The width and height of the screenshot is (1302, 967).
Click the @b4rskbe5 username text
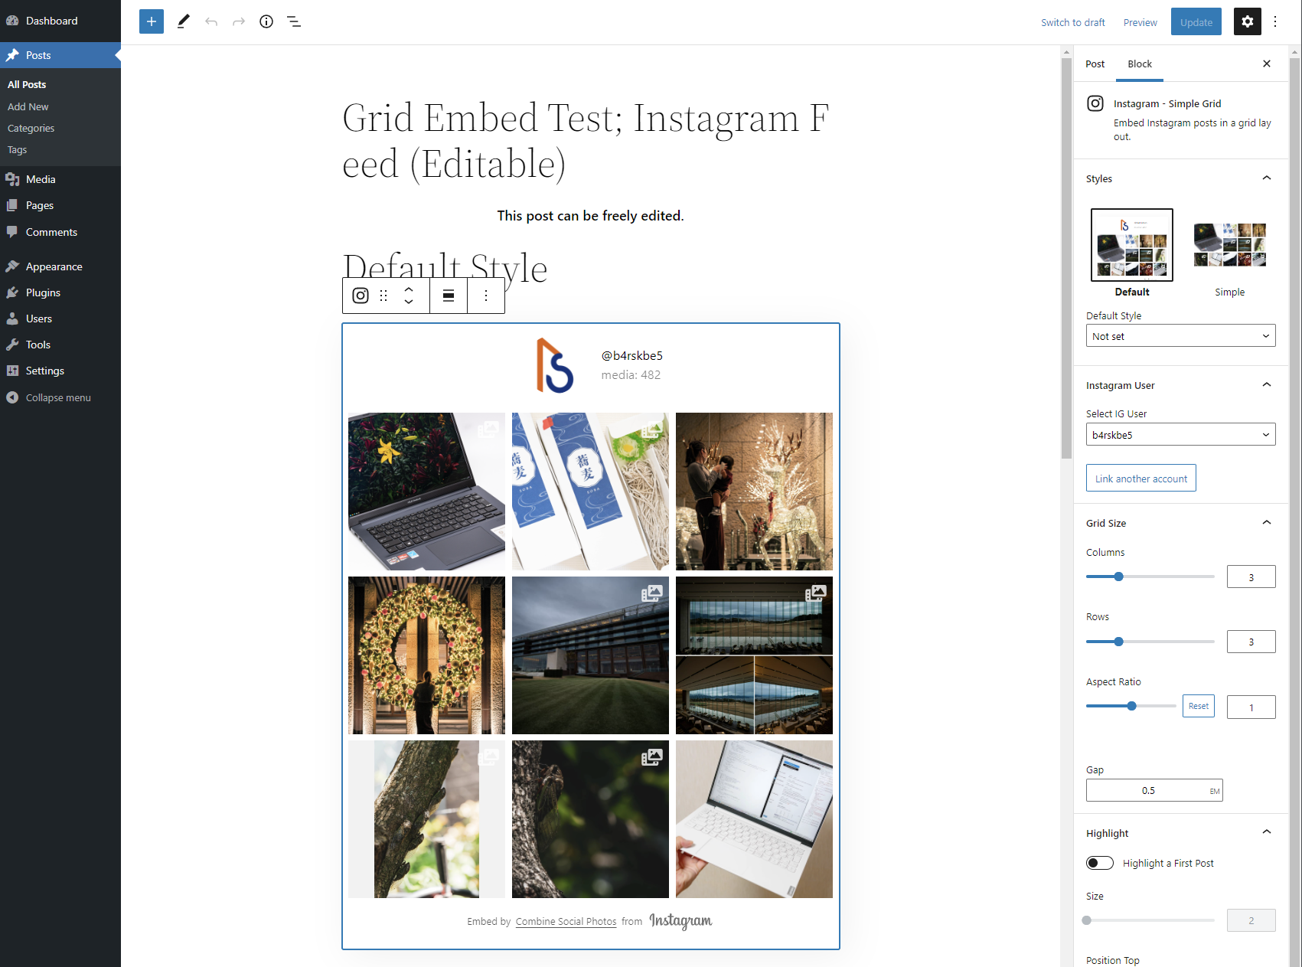click(x=632, y=355)
